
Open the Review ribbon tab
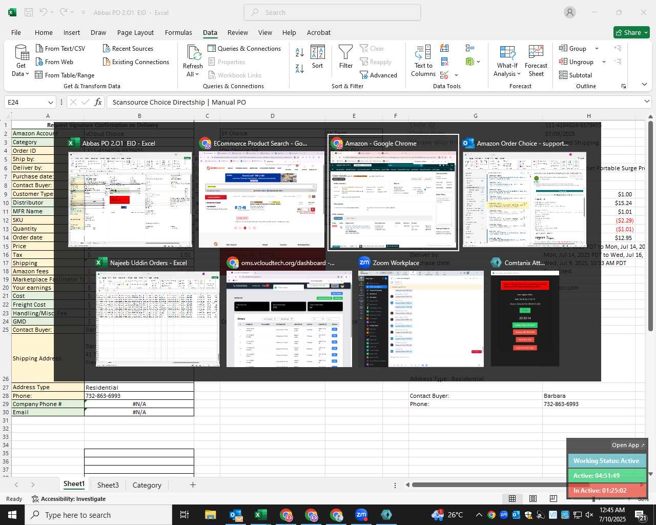click(238, 32)
